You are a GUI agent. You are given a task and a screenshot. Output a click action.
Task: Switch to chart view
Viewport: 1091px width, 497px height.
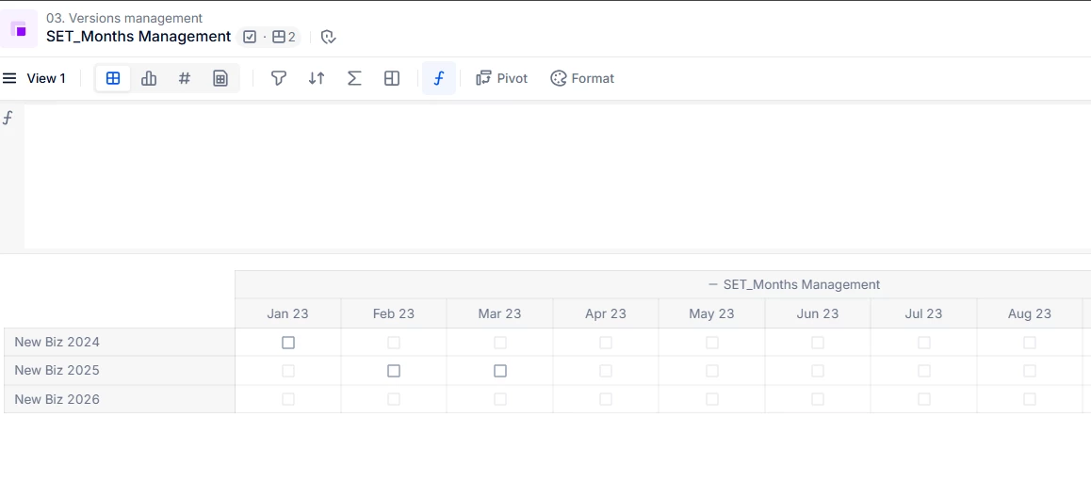(149, 78)
